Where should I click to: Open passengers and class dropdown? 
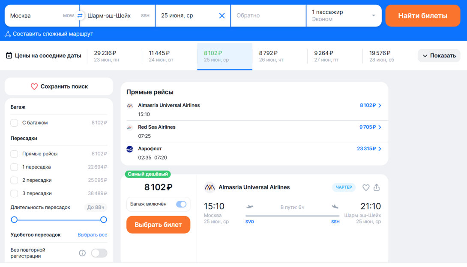pyautogui.click(x=344, y=16)
